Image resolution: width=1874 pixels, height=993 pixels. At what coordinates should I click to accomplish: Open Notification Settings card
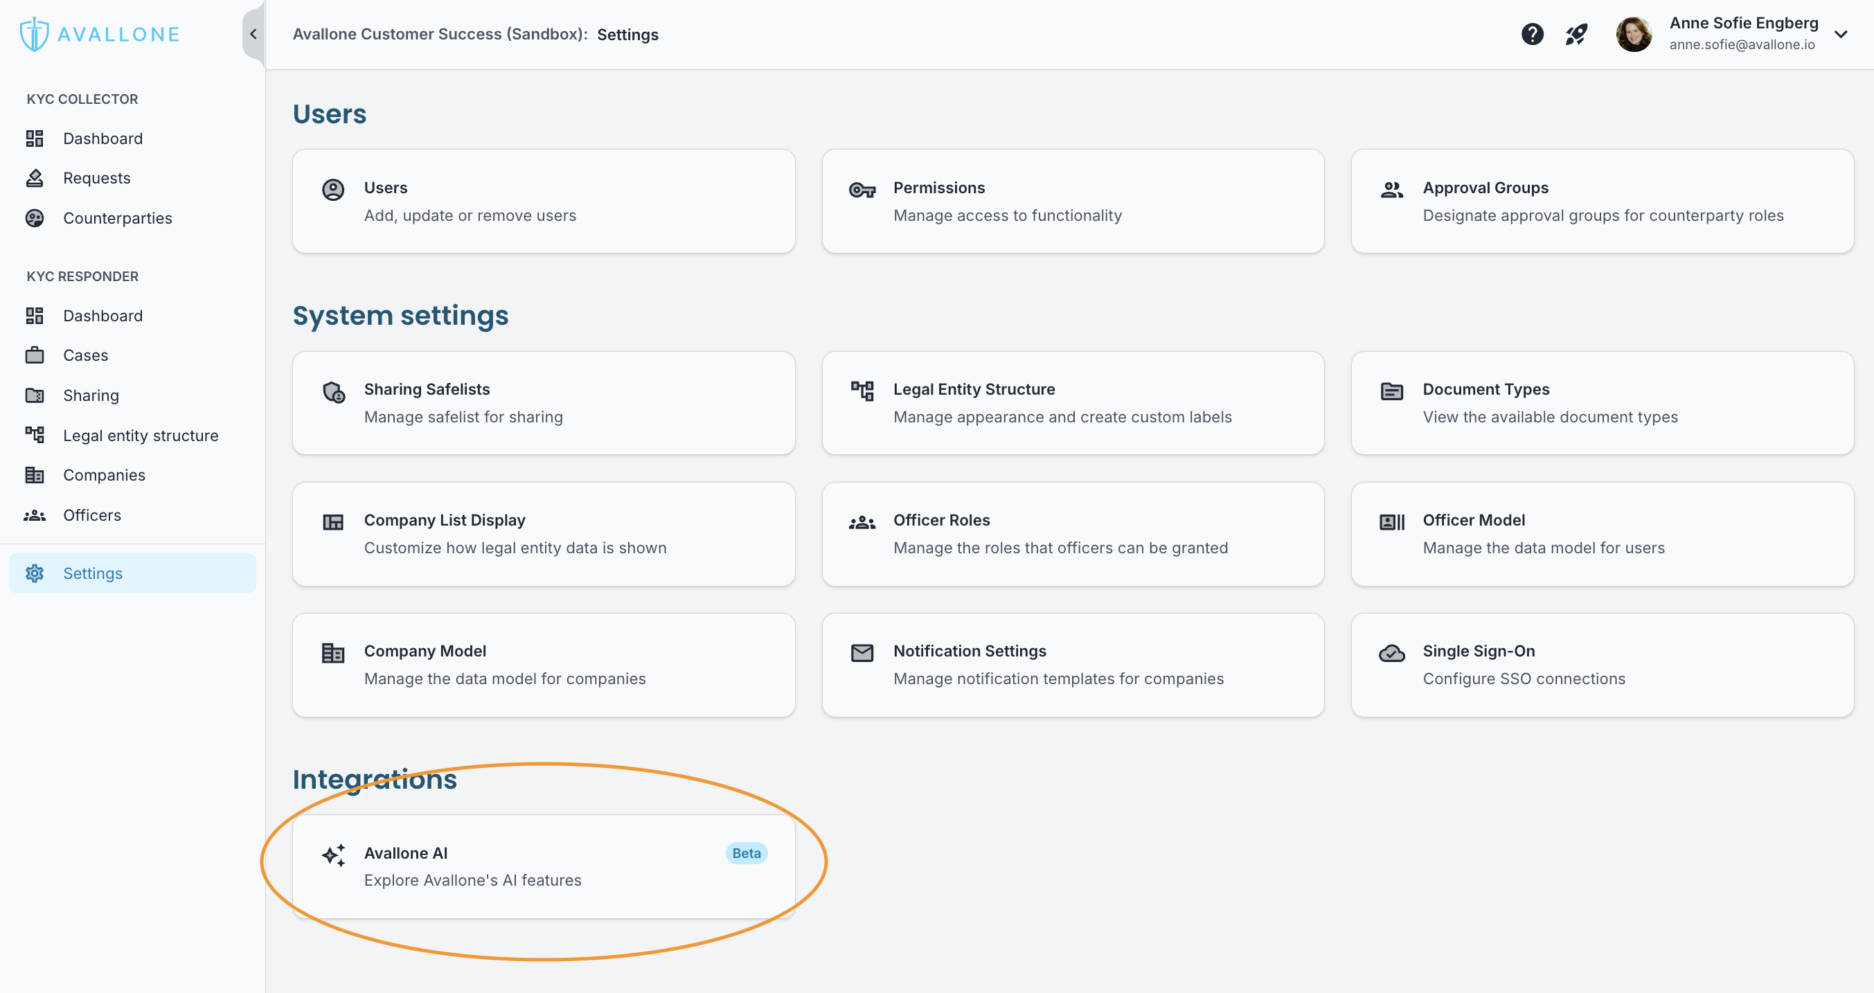(1073, 665)
